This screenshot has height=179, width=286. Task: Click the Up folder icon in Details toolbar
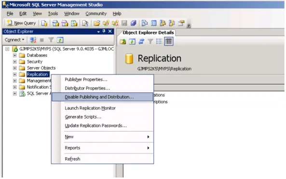[123, 42]
